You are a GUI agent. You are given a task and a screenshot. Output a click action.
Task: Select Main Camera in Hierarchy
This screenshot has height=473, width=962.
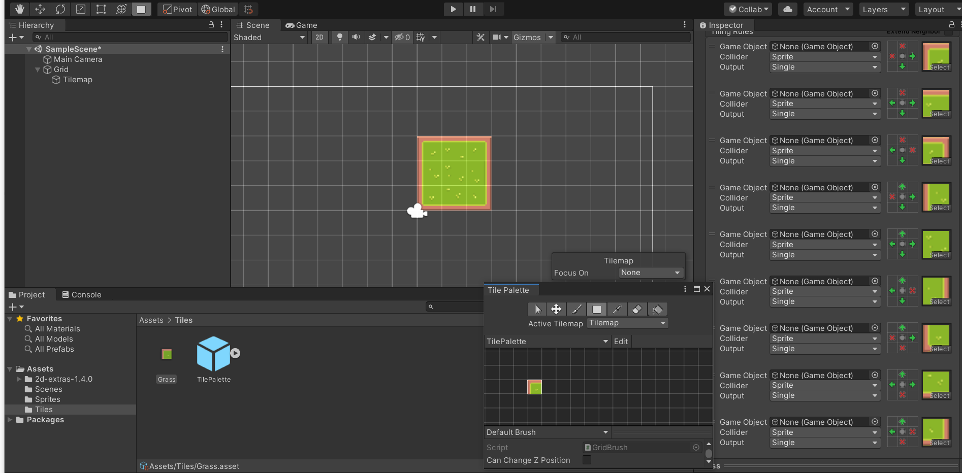point(78,59)
